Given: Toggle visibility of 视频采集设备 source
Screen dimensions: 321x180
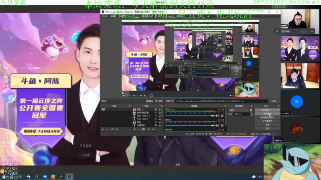Looking at the screenshot, I should pyautogui.click(x=156, y=113).
